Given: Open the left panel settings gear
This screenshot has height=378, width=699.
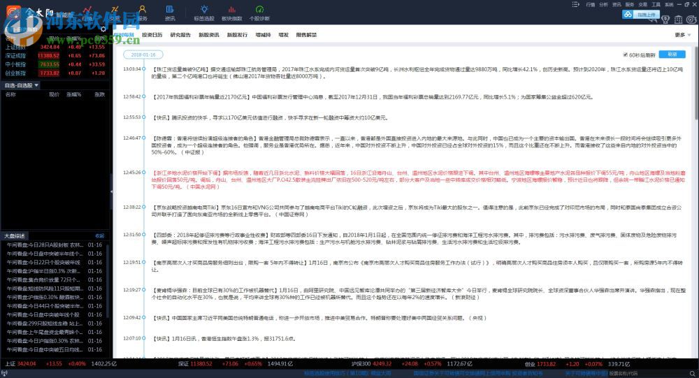Looking at the screenshot, I should tap(103, 29).
